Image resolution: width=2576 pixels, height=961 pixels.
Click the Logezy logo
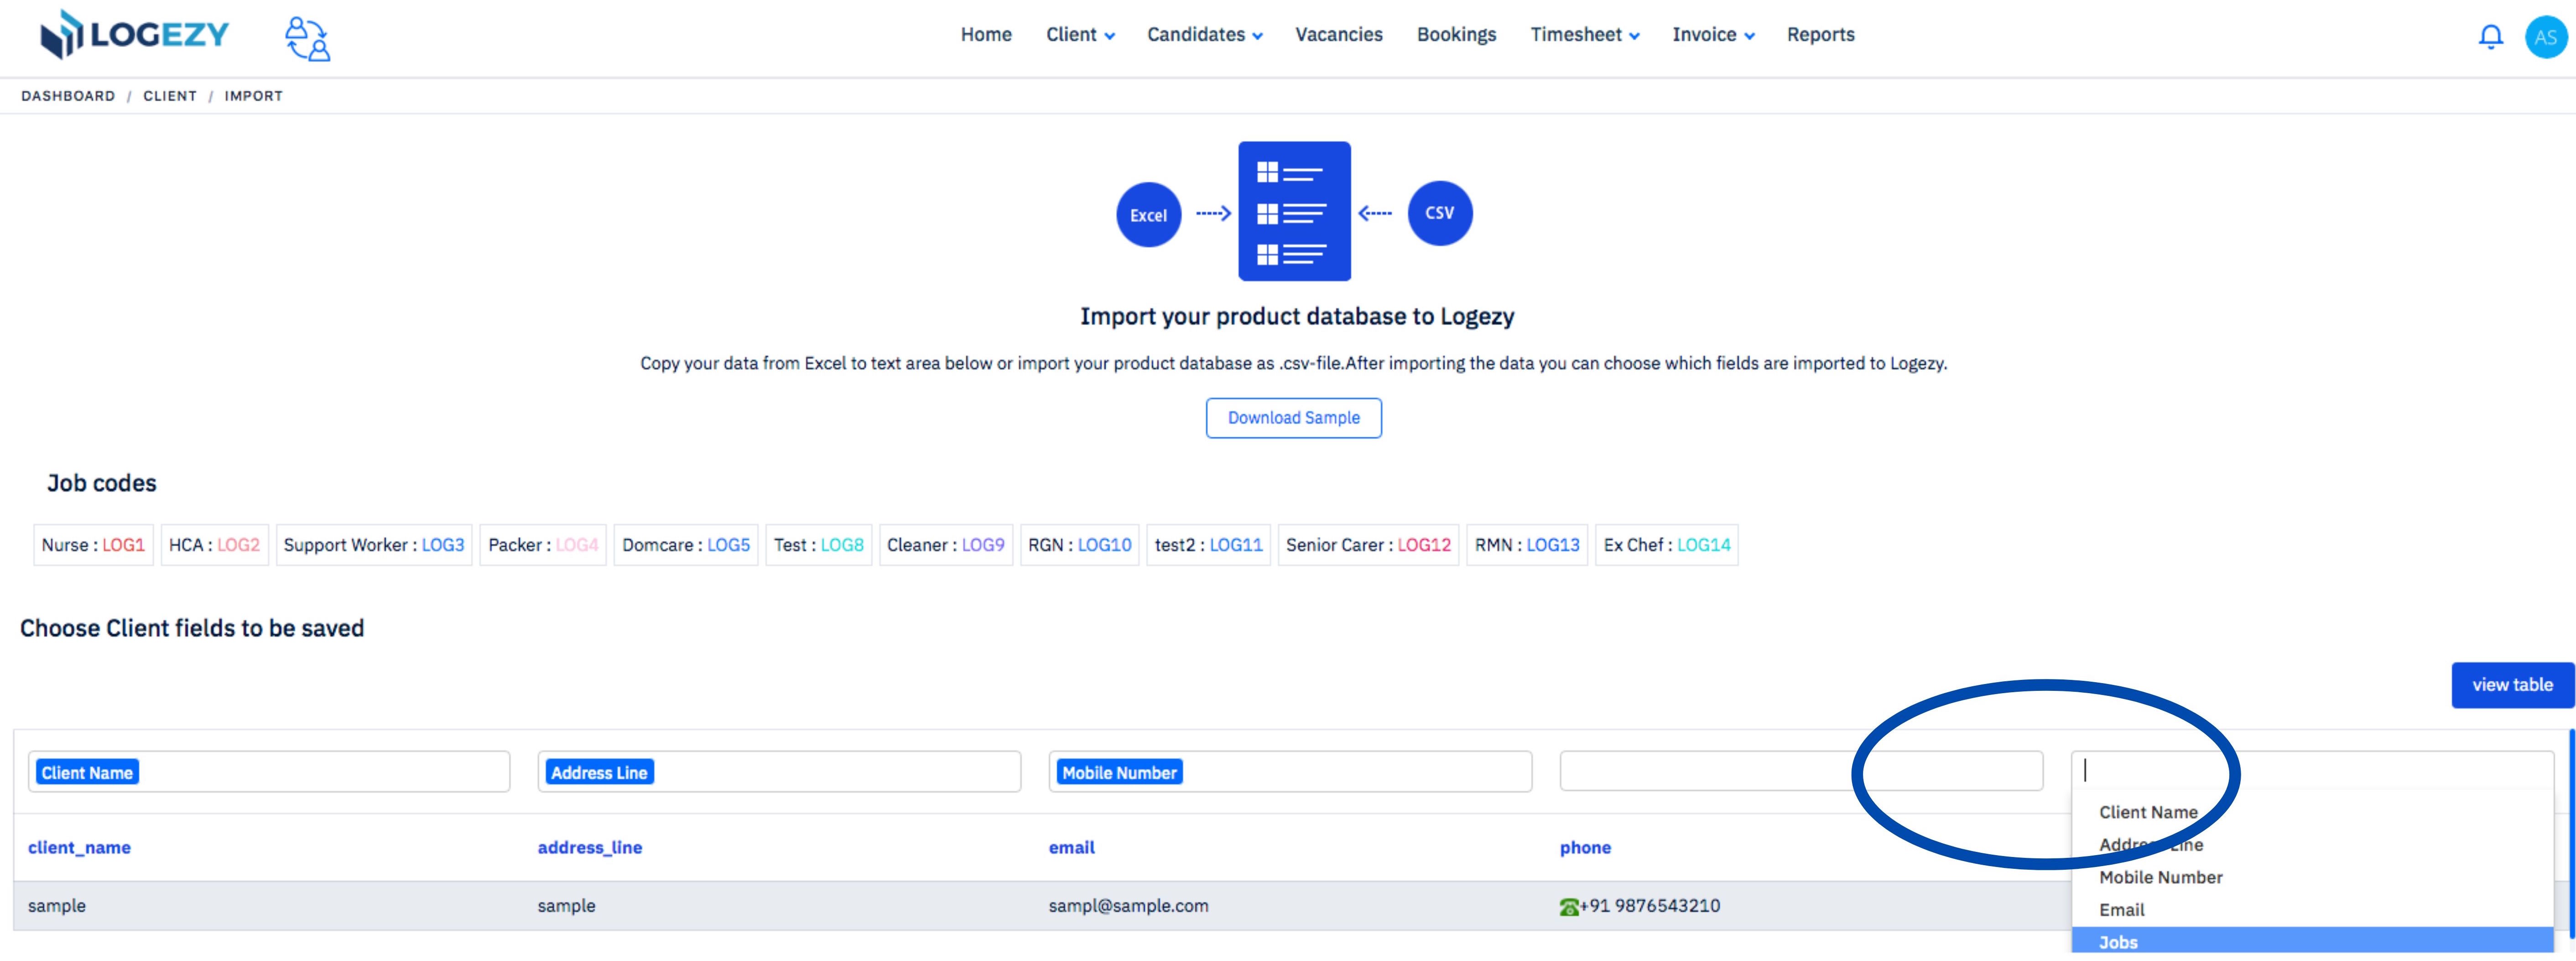click(134, 35)
